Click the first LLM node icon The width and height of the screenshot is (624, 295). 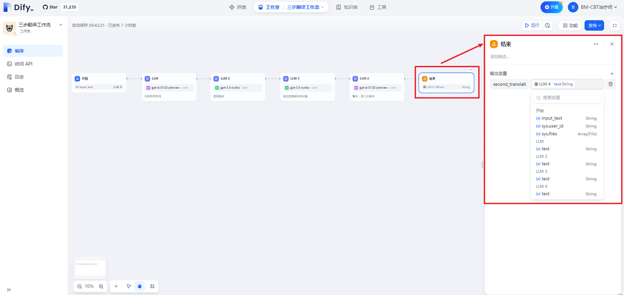(147, 79)
